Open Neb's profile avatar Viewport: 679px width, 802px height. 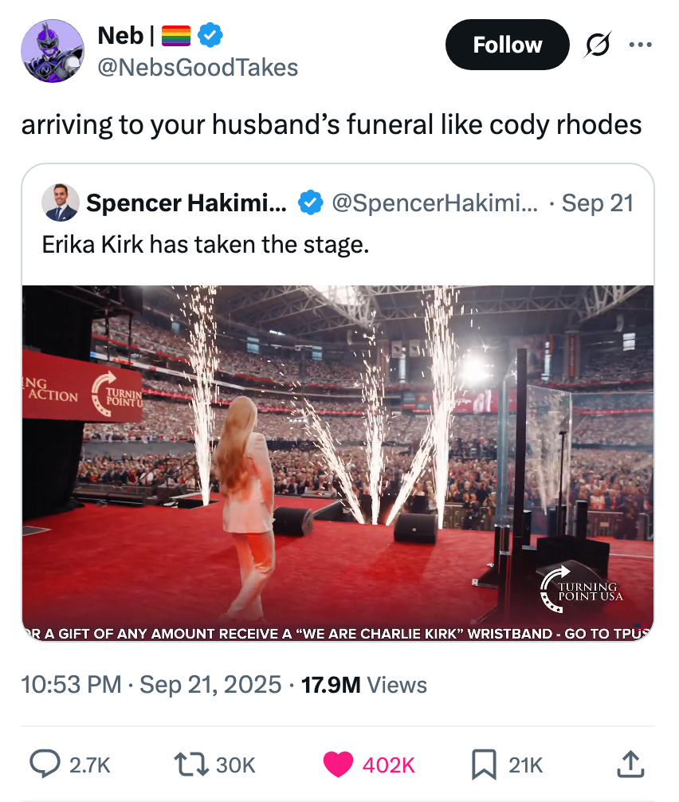52,50
